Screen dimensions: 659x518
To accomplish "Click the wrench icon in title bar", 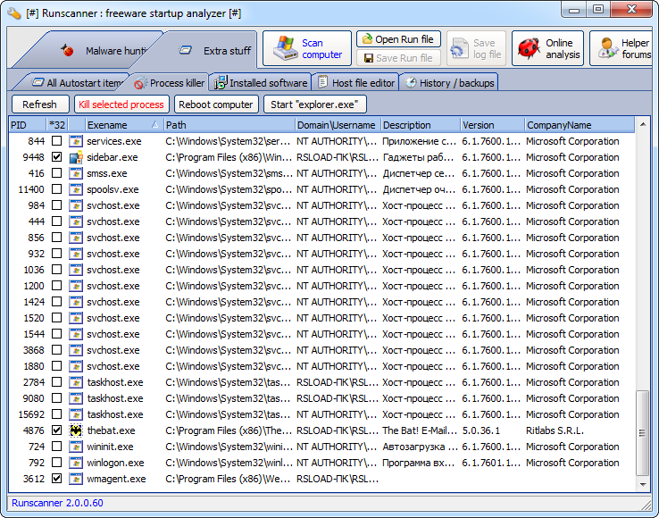I will (x=14, y=13).
